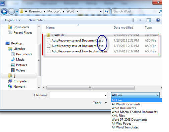The width and height of the screenshot is (169, 132).
Task: Open the Documents library
Action: point(24,54)
